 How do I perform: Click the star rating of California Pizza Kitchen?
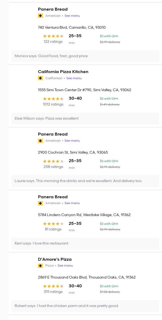(53, 99)
